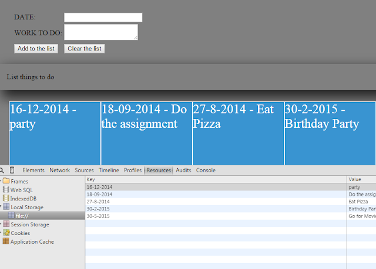Click the 'Go for Movi' value cell
The image size is (376, 269).
361,216
